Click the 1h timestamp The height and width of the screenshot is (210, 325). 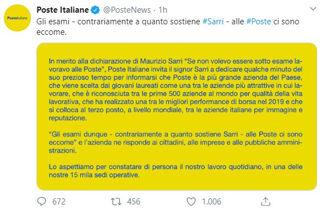click(x=163, y=10)
